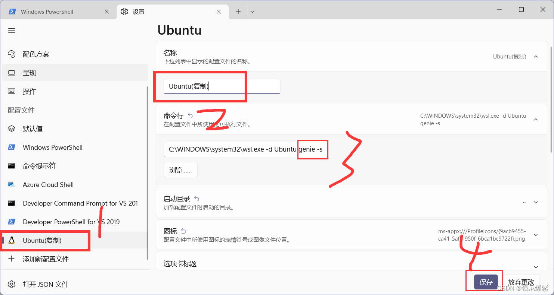Screen dimensions: 554x295
Task: Click the Azure Cloud Shell icon
Action: (12, 184)
